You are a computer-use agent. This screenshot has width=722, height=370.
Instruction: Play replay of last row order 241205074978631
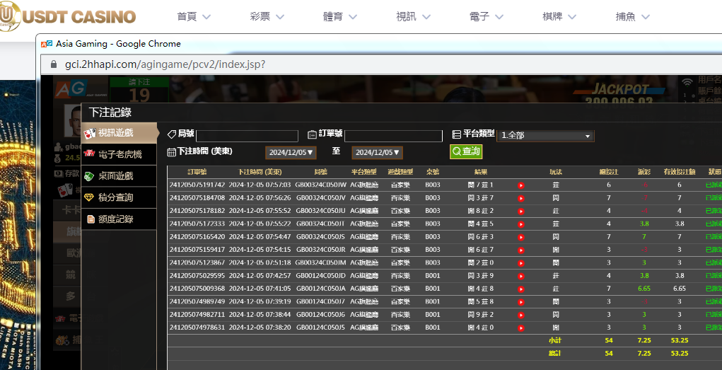click(521, 328)
